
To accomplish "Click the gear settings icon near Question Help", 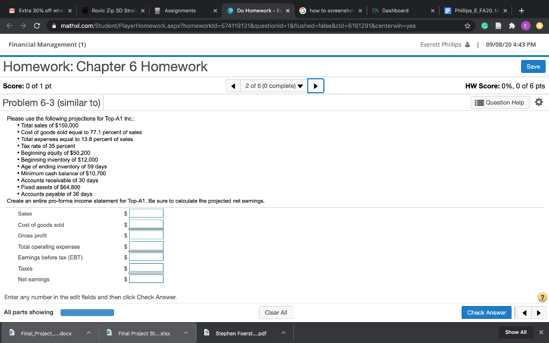I will tap(538, 102).
